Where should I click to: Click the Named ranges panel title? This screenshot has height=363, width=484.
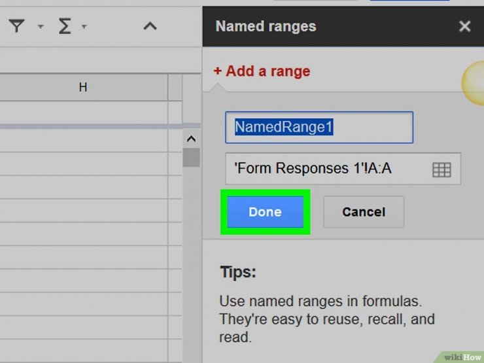point(266,26)
